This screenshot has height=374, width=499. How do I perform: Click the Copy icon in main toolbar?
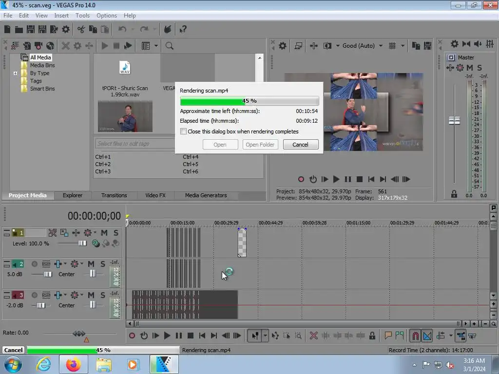point(93,30)
